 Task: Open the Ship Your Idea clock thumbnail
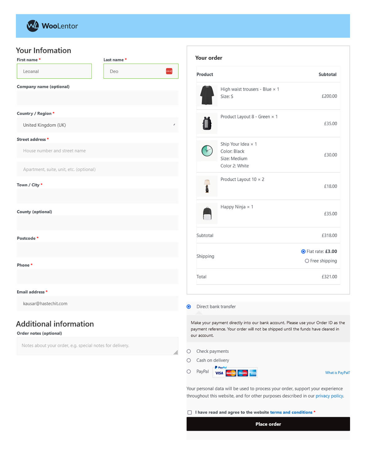tap(207, 151)
